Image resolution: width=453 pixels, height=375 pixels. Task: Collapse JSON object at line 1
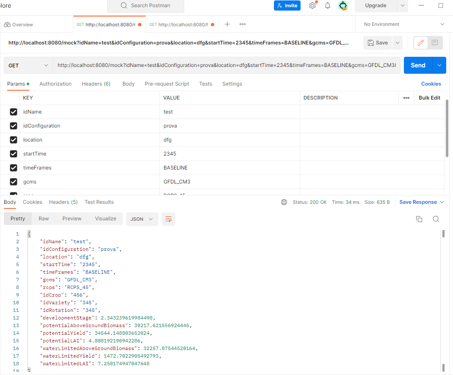(29, 234)
